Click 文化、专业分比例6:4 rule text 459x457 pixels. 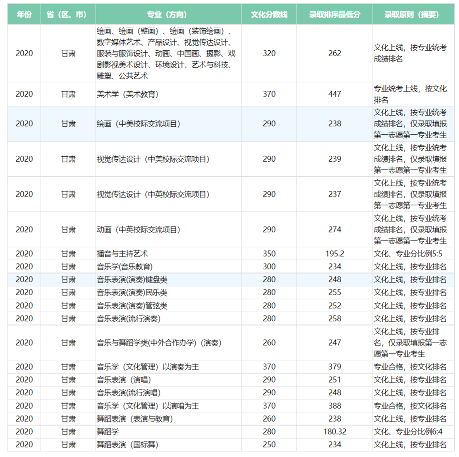[408, 432]
